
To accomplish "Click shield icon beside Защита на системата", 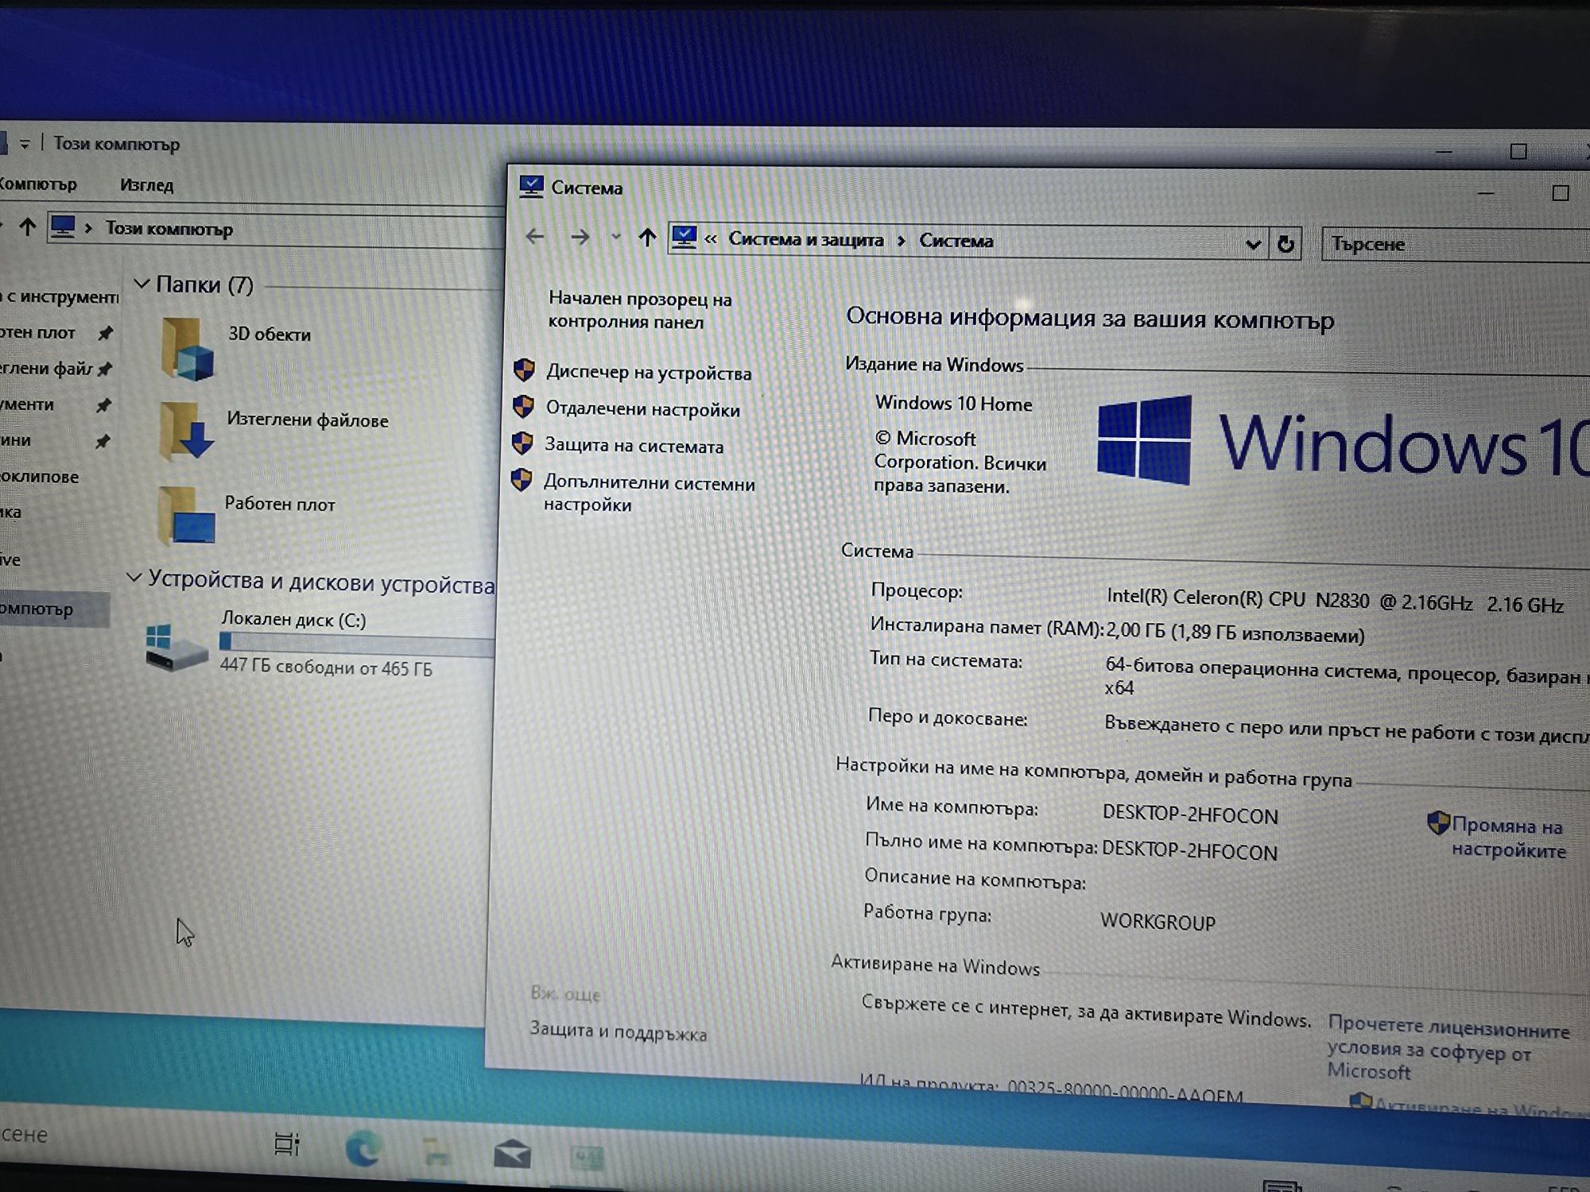I will coord(522,443).
